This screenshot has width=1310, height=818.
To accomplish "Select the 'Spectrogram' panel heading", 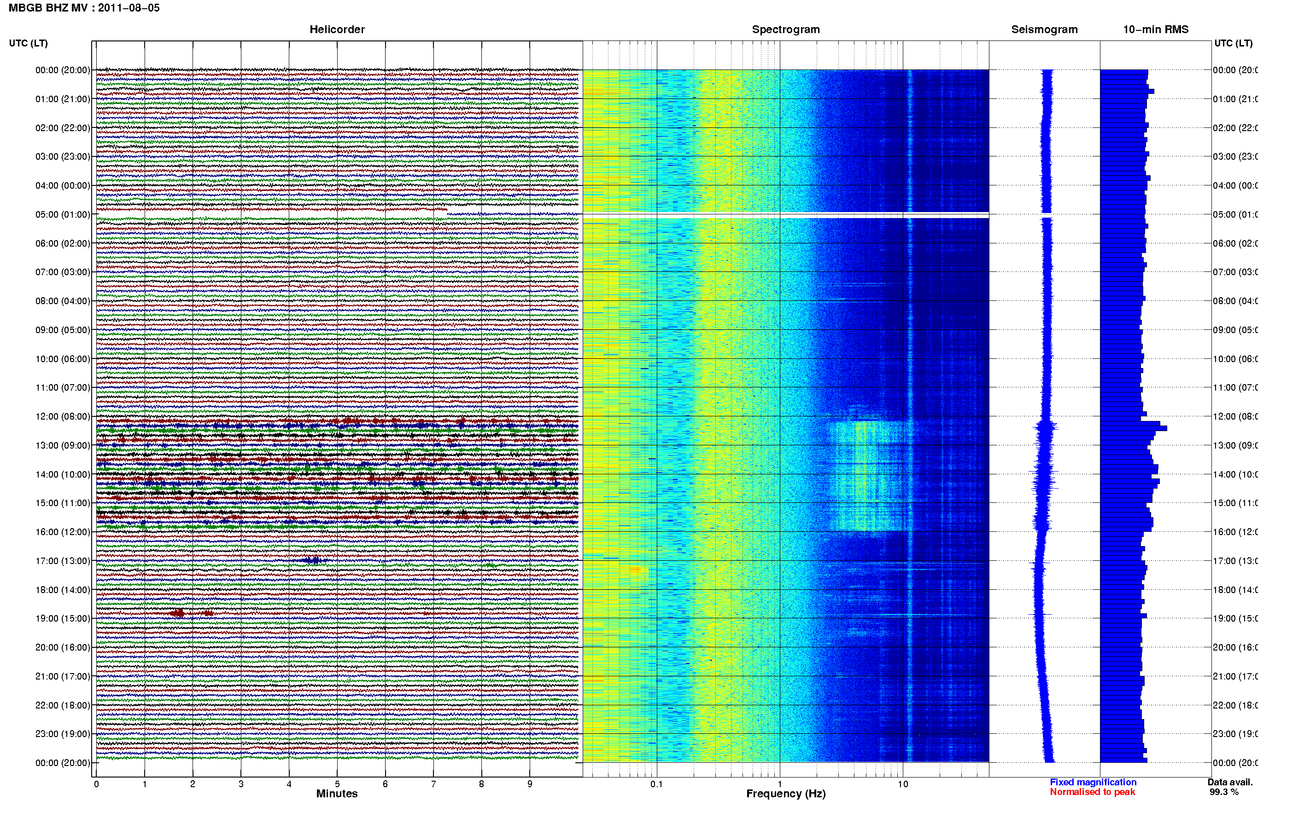I will (786, 30).
